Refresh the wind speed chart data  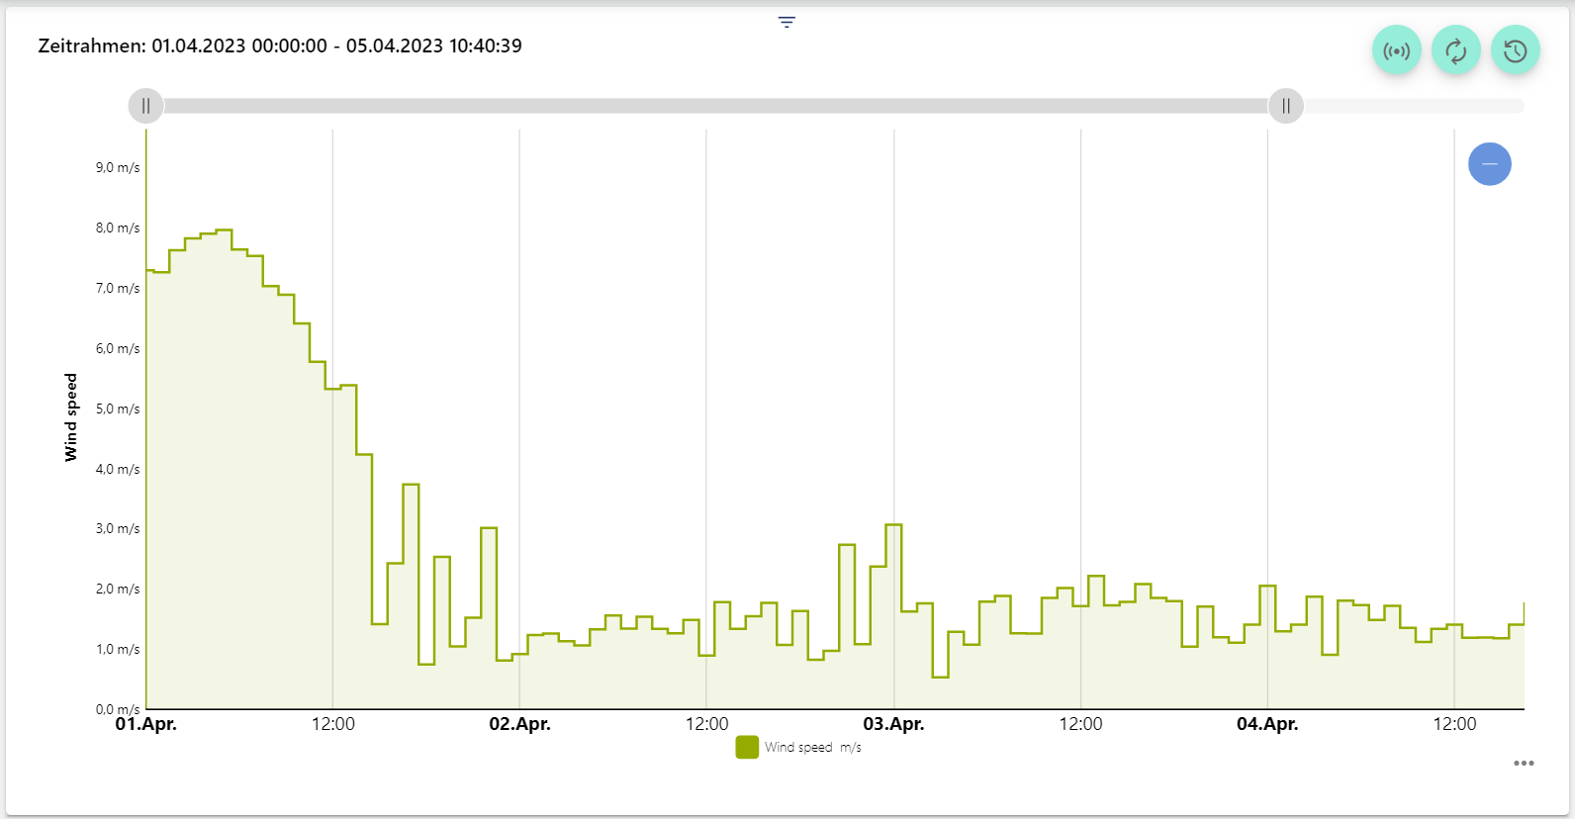pyautogui.click(x=1455, y=51)
